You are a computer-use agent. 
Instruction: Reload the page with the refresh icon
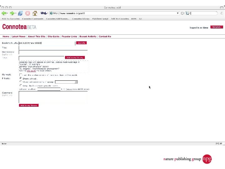20,13
